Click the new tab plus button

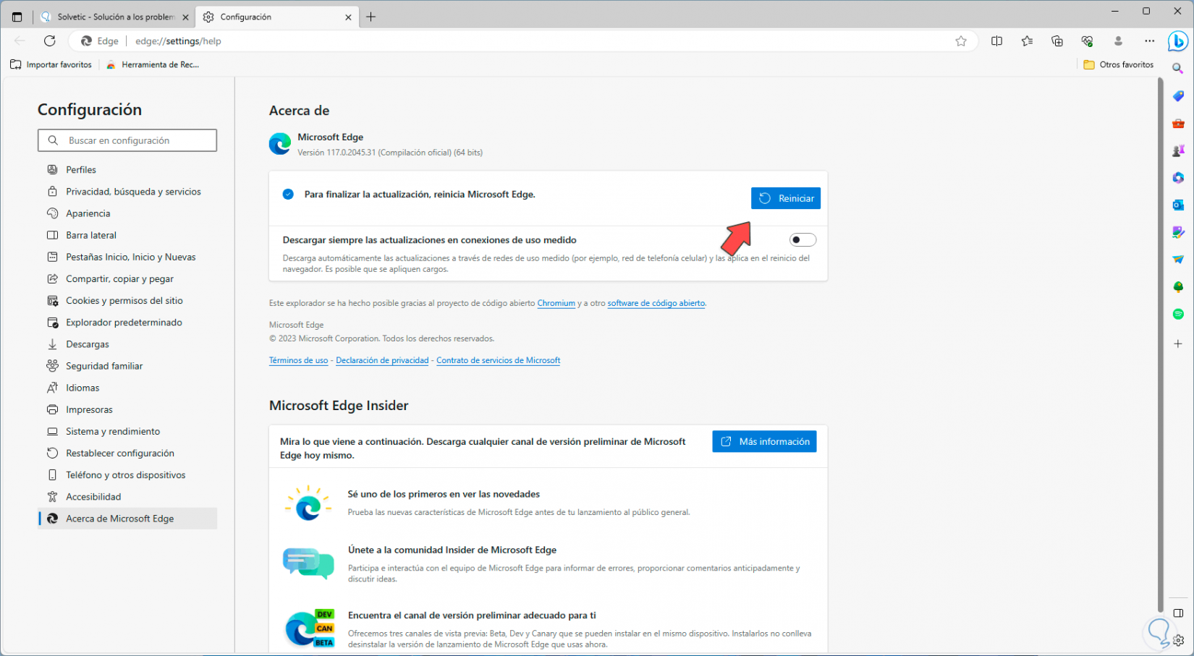(x=371, y=17)
